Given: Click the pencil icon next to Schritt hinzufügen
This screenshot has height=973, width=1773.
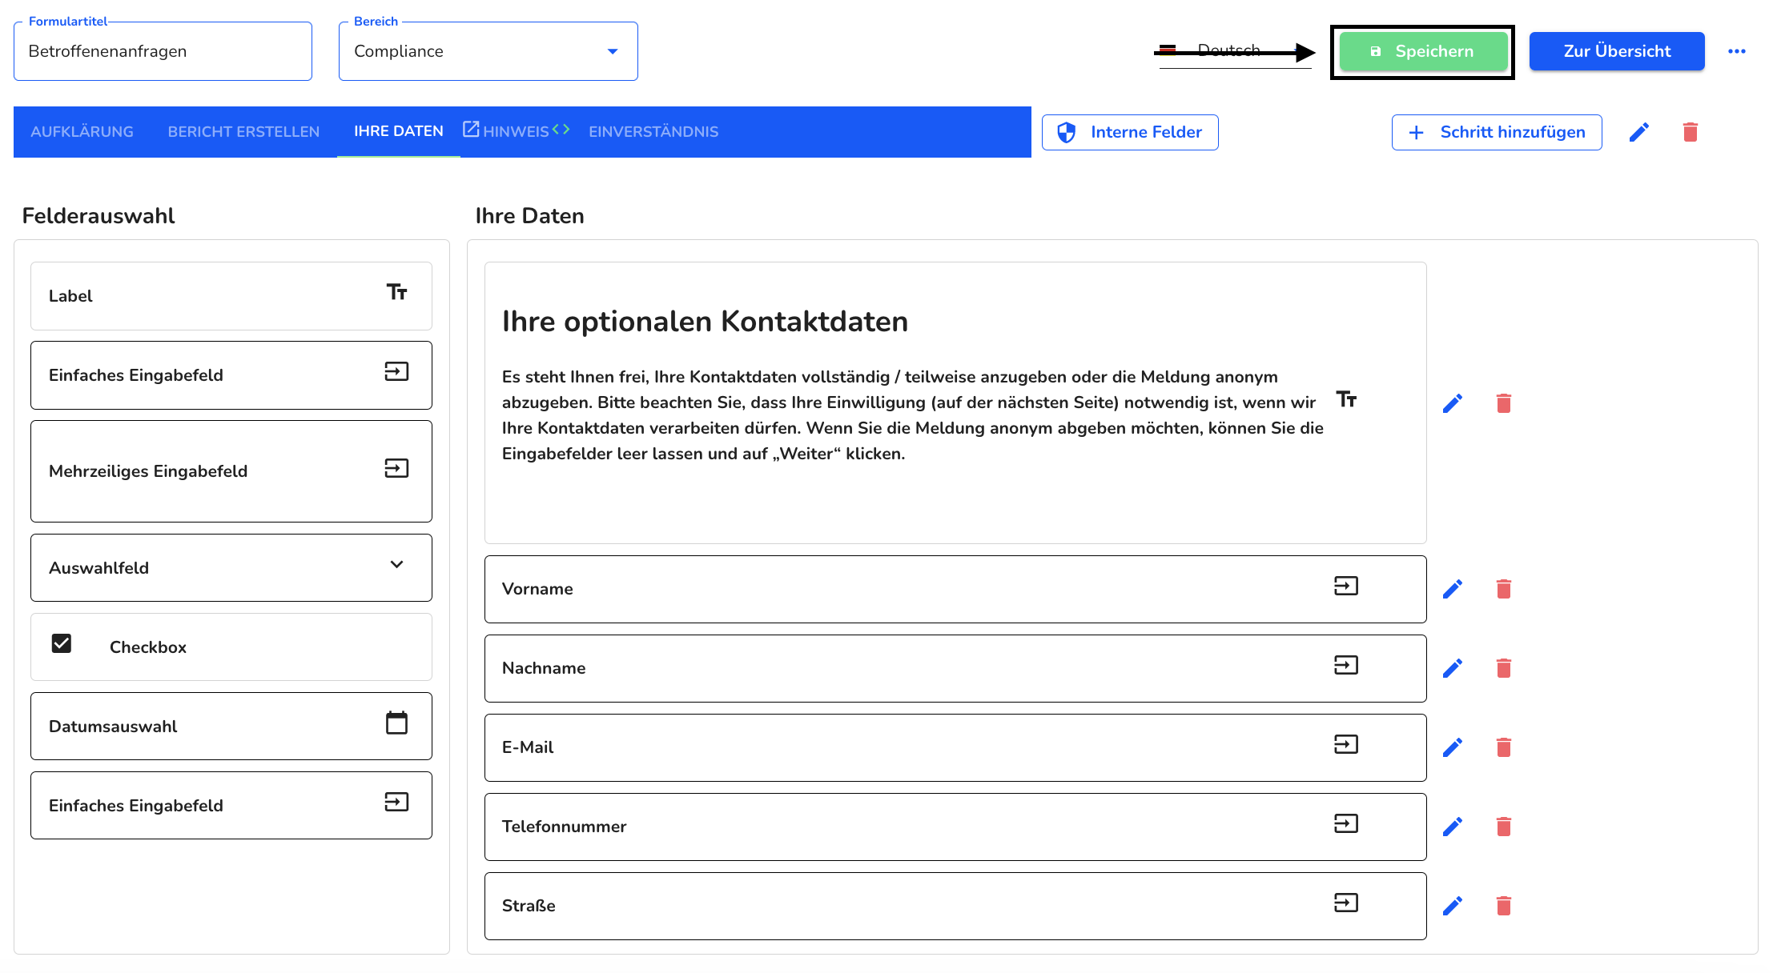Looking at the screenshot, I should coord(1639,132).
